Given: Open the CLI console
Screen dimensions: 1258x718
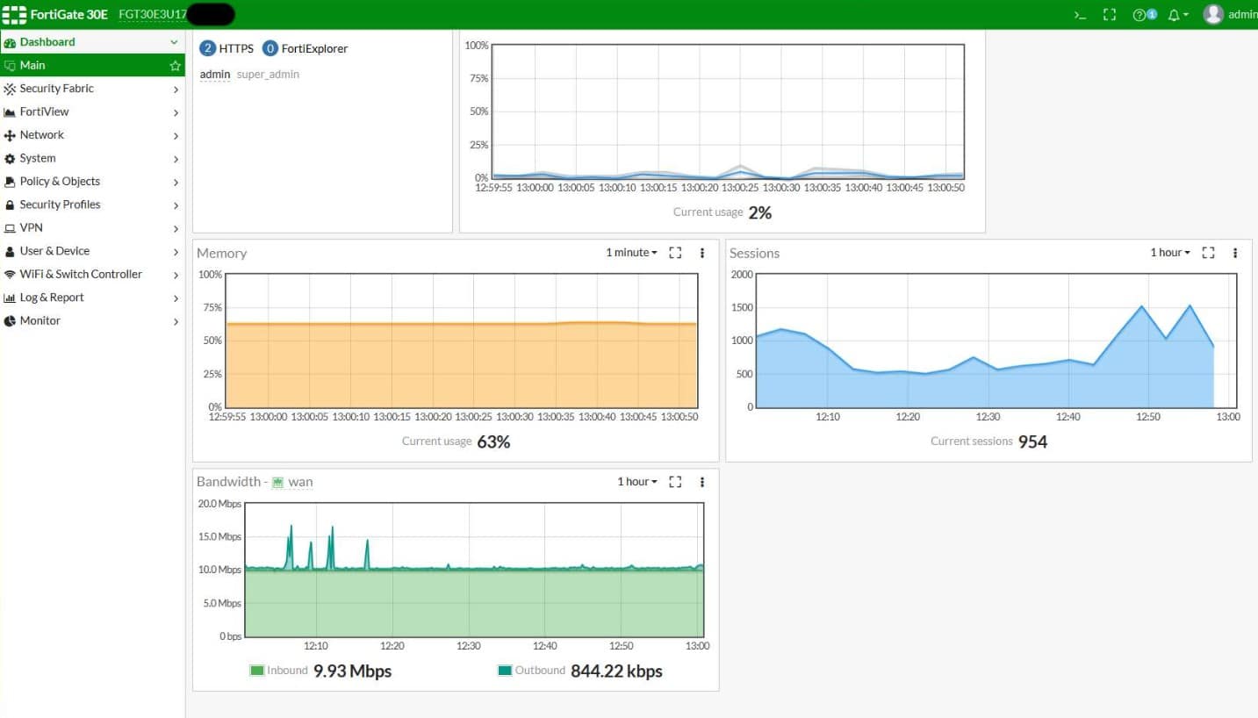Looking at the screenshot, I should 1079,14.
